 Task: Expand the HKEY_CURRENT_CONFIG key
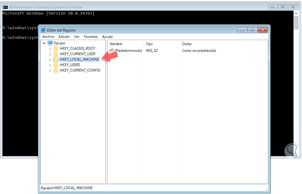click(50, 71)
